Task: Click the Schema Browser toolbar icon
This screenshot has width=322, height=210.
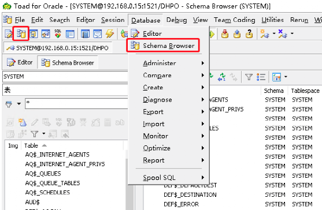Action: (x=21, y=34)
